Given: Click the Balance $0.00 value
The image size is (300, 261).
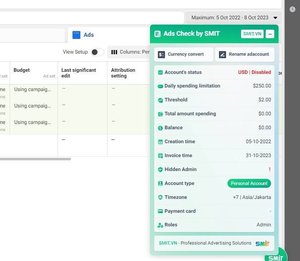Looking at the screenshot, I should point(265,127).
